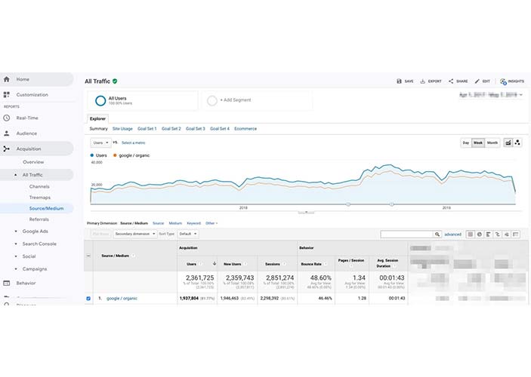Select the line chart view icon
Screen dimensions: 531x377
pyautogui.click(x=508, y=143)
